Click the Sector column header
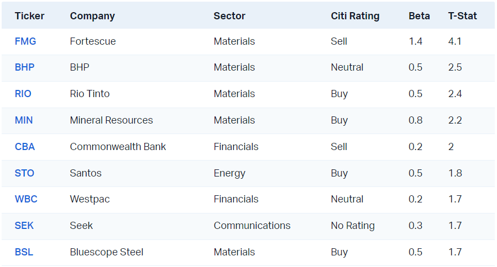Image resolution: width=497 pixels, height=267 pixels. pos(229,16)
